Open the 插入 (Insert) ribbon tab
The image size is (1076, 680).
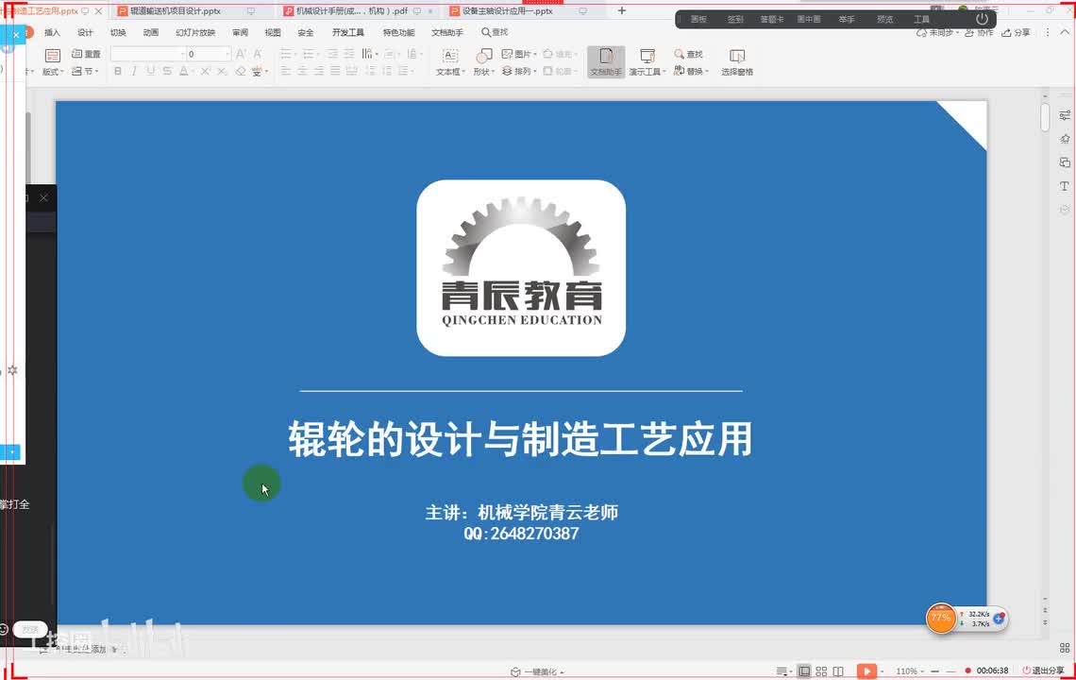[x=52, y=32]
